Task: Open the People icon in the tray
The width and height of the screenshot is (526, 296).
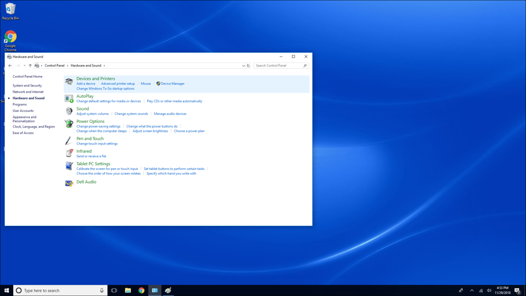Action: [x=461, y=290]
